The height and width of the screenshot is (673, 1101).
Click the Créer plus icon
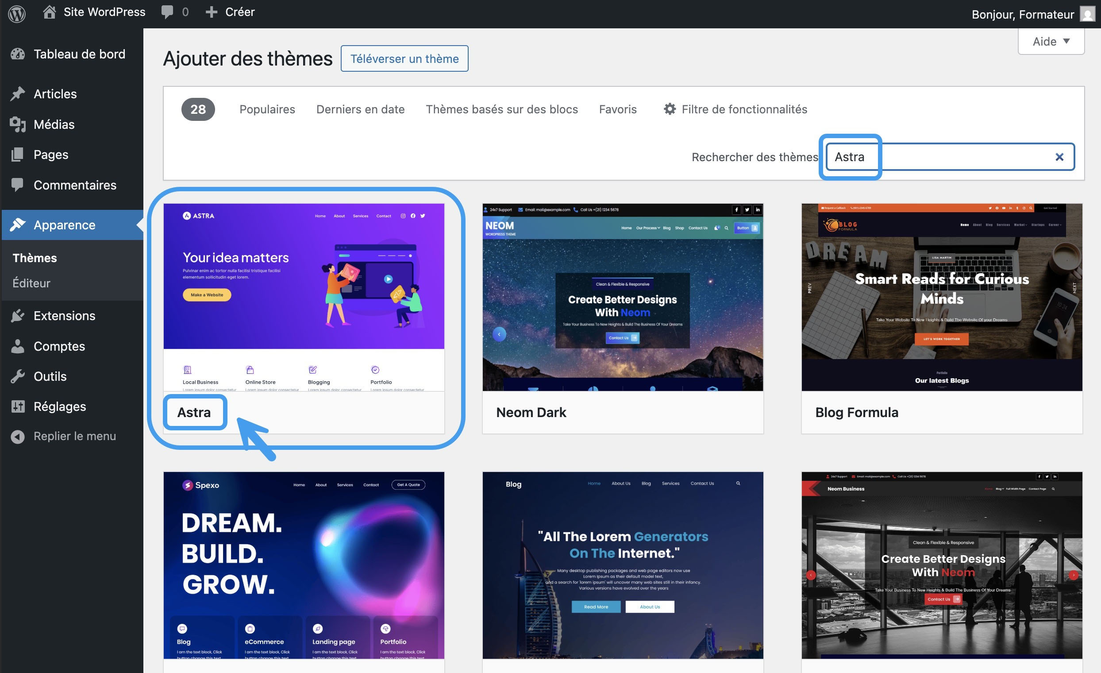pyautogui.click(x=211, y=12)
